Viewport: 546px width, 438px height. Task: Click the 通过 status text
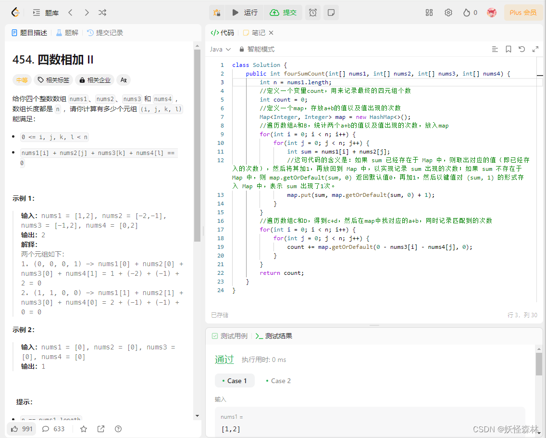pos(224,360)
